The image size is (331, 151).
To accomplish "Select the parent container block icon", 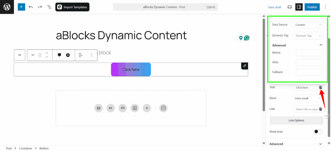I will pos(20,55).
